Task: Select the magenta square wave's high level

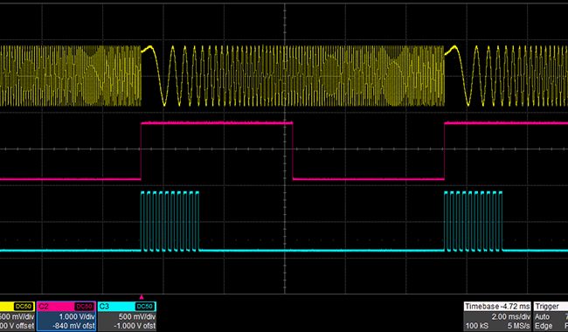Action: coord(217,122)
